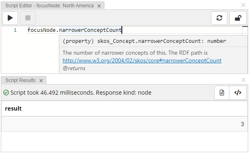The height and width of the screenshot is (153, 249).
Task: Close the Script Editor tab
Action: coord(99,6)
